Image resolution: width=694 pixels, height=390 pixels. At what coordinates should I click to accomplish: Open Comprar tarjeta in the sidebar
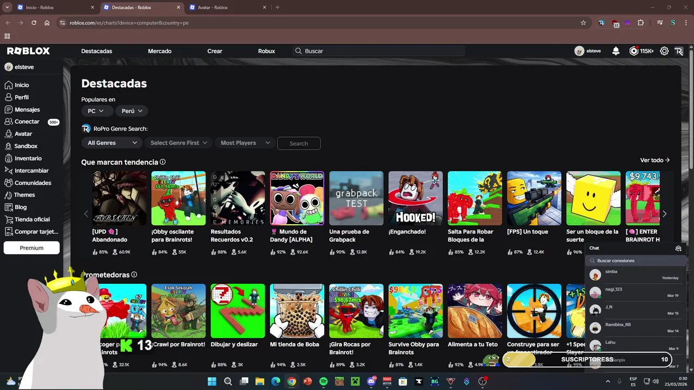tap(36, 232)
